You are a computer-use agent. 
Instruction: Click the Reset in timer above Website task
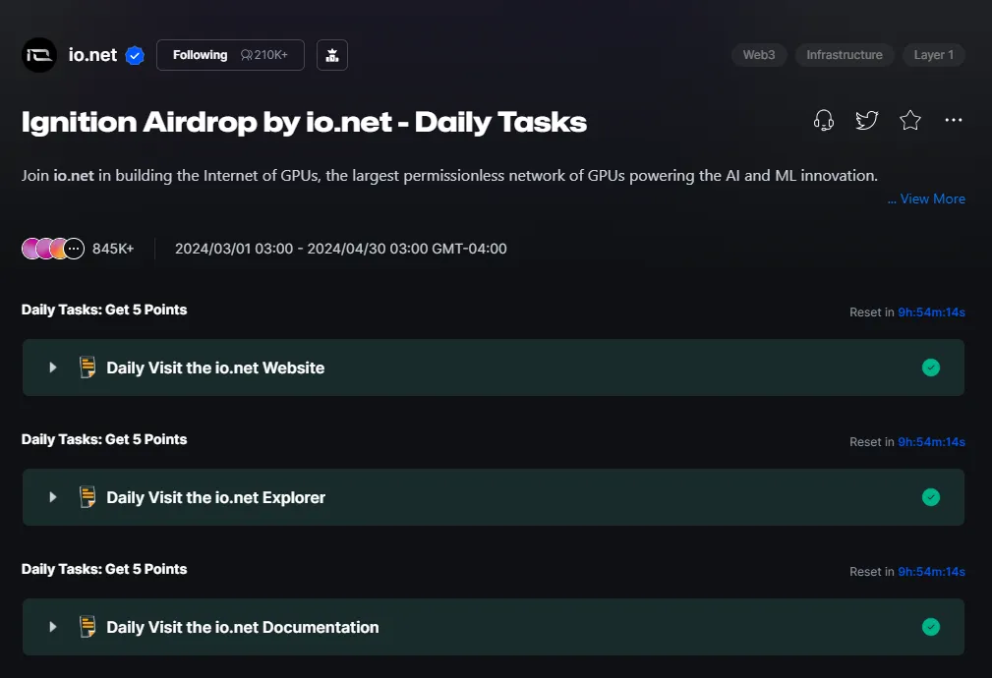click(x=907, y=311)
